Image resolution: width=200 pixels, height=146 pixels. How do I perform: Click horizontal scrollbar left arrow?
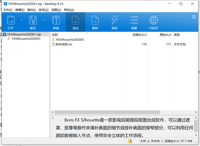53,112
